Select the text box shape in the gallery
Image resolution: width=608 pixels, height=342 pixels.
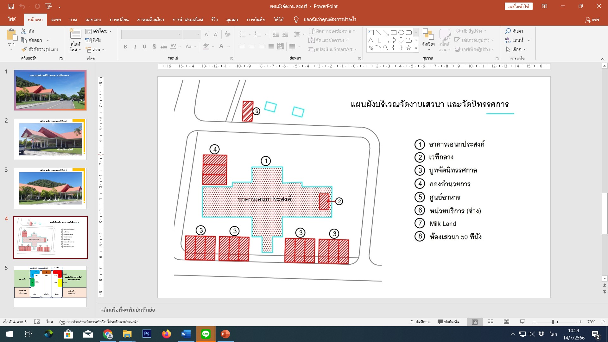click(370, 33)
